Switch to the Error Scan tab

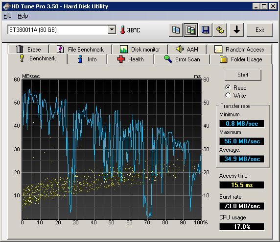[x=182, y=59]
